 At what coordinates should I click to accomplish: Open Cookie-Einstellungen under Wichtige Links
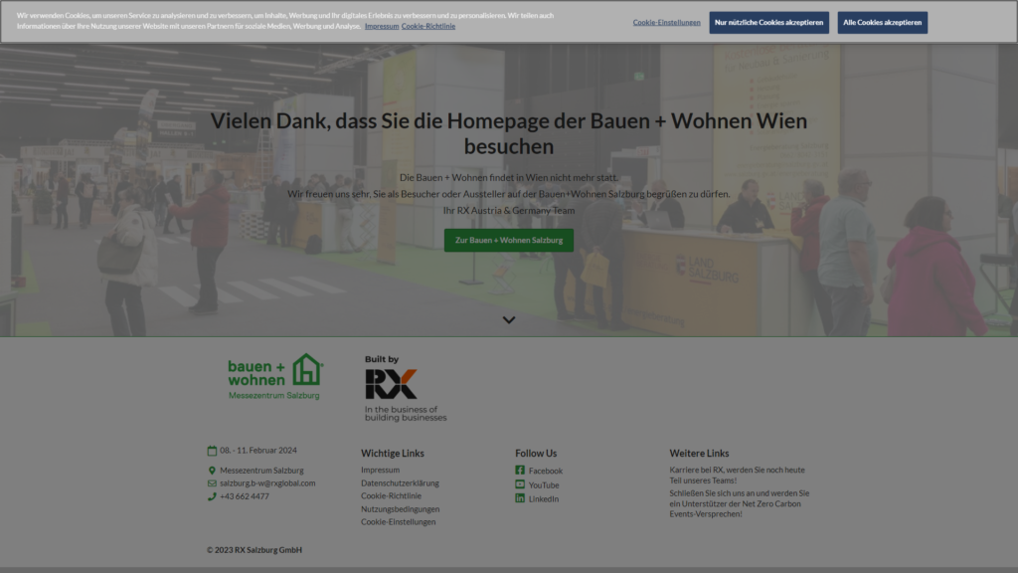click(398, 521)
